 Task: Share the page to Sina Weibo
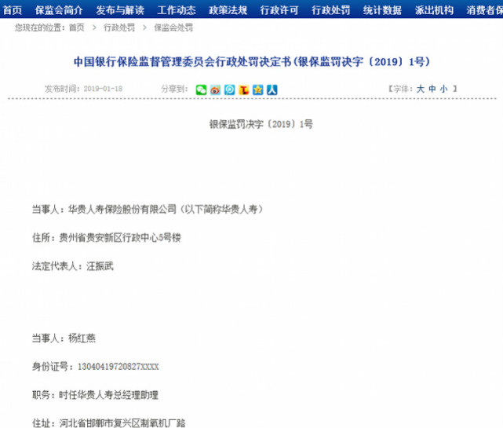tap(215, 90)
